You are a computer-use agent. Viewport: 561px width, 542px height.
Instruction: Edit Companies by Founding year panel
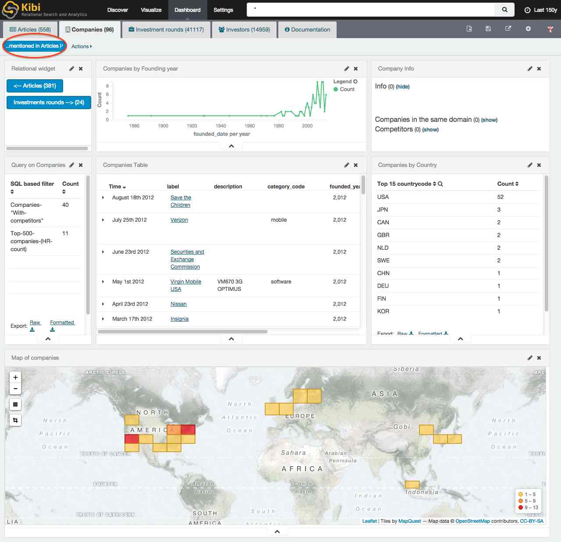[x=347, y=69]
